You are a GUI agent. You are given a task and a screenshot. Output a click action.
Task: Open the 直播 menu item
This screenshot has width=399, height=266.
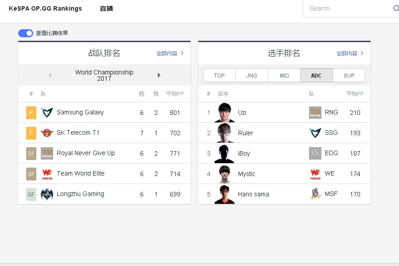(x=106, y=8)
